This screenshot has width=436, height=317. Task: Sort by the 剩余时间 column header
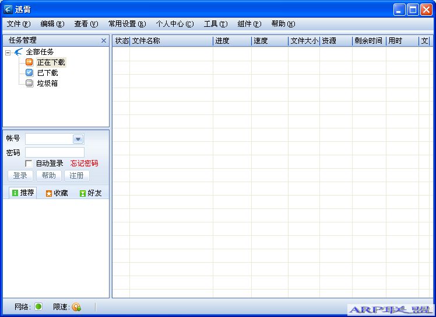[370, 41]
